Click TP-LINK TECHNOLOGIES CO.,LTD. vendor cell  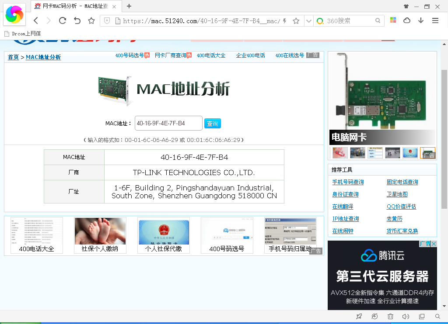point(194,172)
